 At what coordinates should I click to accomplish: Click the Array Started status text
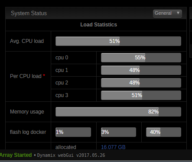click(x=16, y=155)
